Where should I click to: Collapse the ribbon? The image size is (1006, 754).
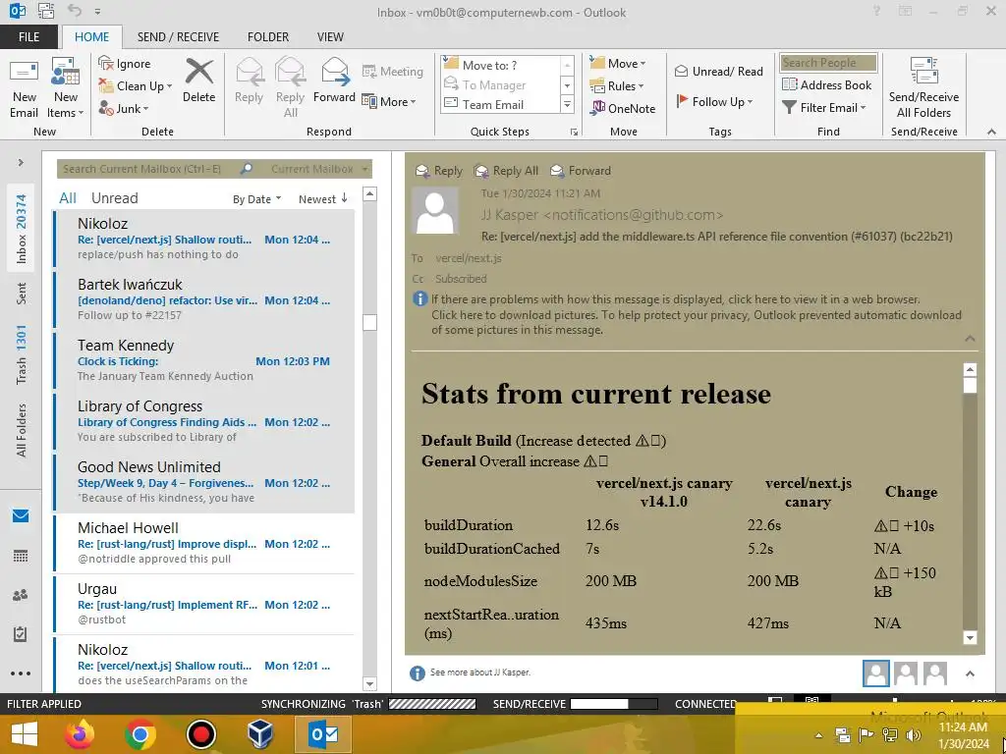(x=991, y=132)
